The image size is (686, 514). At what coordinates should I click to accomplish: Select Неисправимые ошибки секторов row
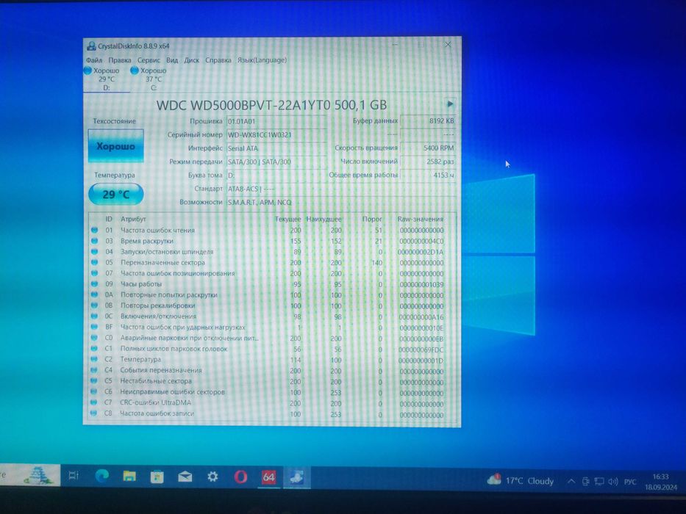271,391
